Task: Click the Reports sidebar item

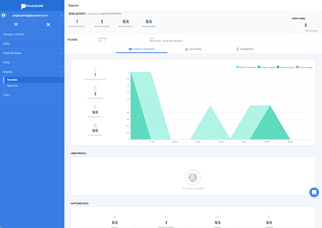Action: [x=32, y=72]
